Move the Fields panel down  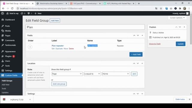coord(138,35)
